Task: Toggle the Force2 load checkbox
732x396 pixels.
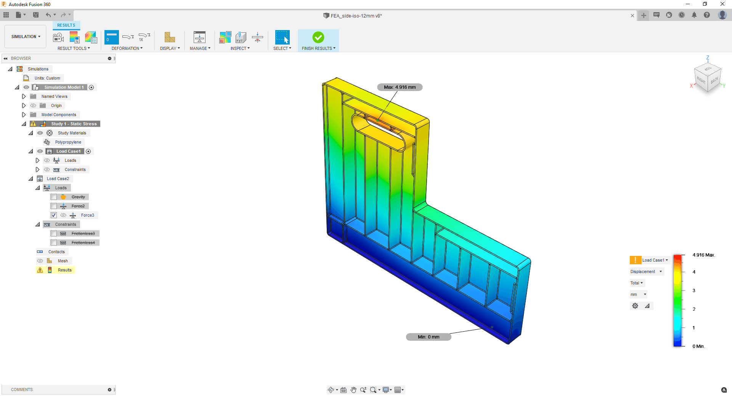Action: coord(54,206)
